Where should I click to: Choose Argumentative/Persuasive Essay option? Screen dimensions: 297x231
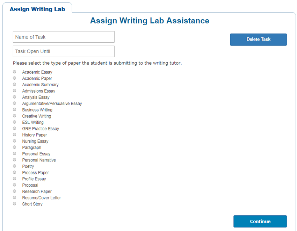14,103
